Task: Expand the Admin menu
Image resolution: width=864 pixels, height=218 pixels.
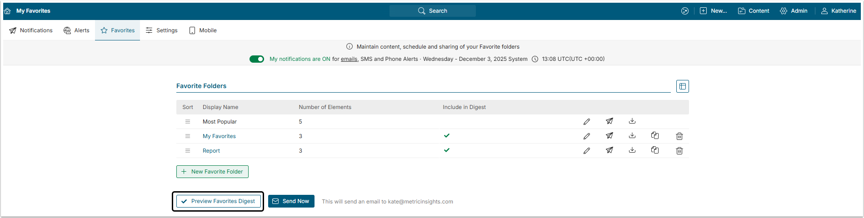Action: coord(794,11)
